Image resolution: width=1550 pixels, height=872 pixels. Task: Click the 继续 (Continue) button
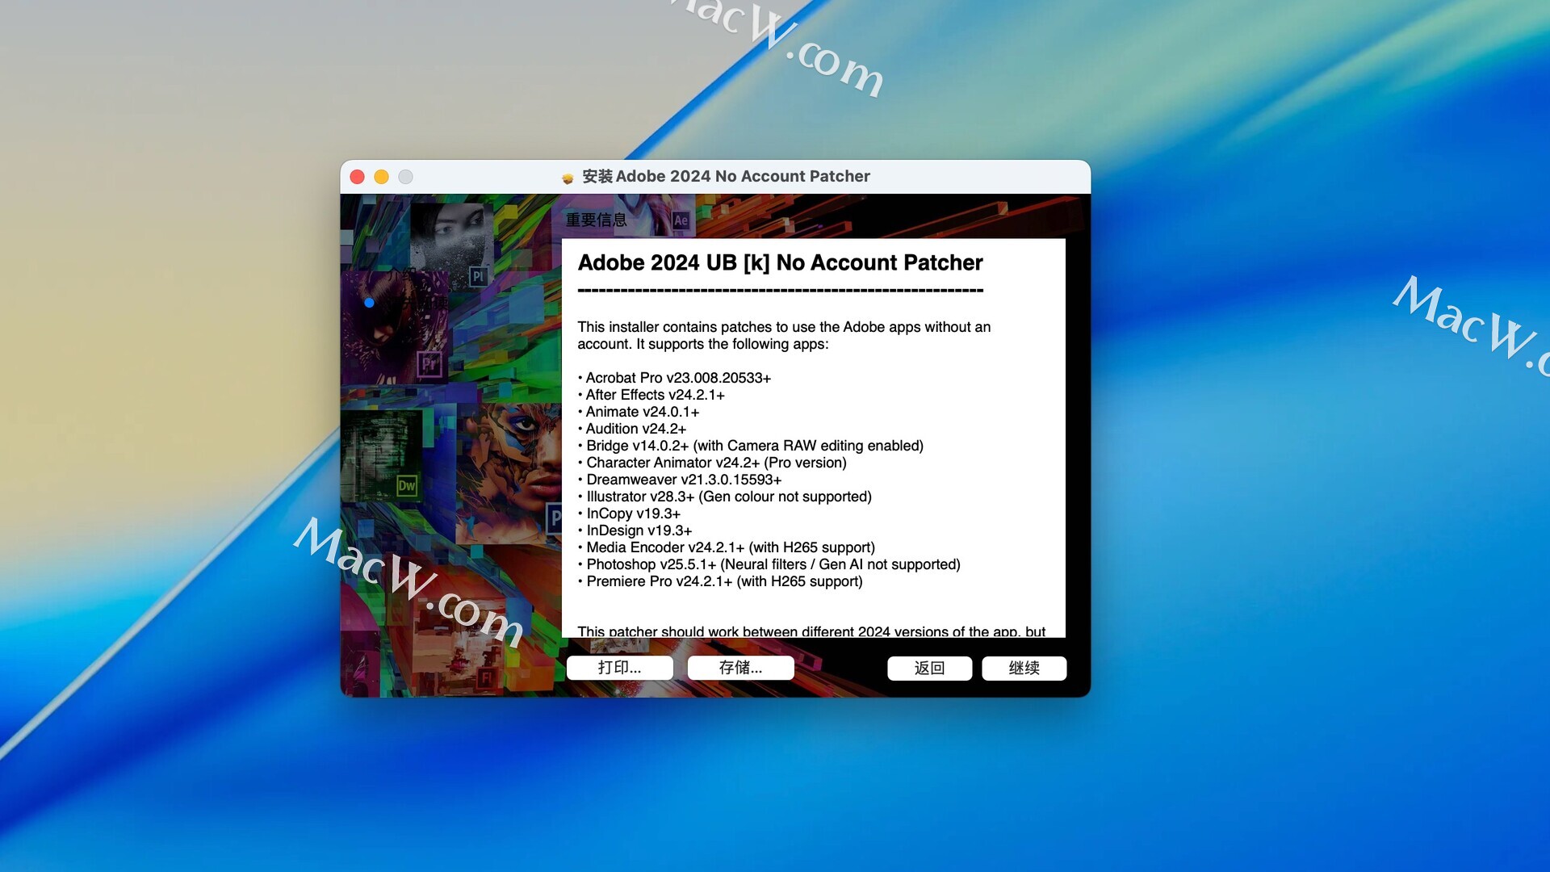pos(1024,668)
